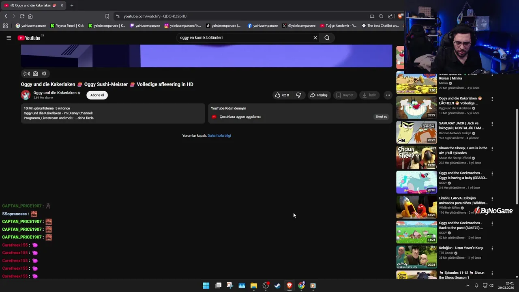Viewport: 519px width, 292px height.
Task: Show hidden system tray icons
Action: tap(468, 286)
